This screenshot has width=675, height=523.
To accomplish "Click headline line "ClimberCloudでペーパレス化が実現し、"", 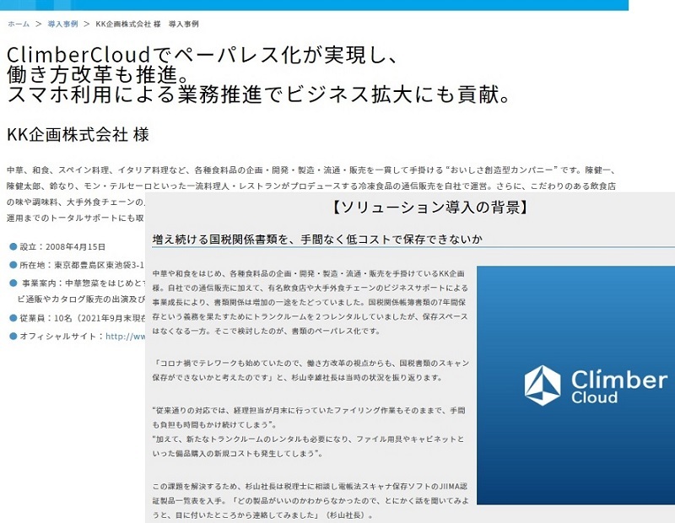I will pos(204,55).
